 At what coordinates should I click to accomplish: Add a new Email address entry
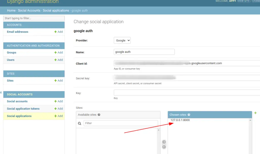pyautogui.click(x=58, y=32)
